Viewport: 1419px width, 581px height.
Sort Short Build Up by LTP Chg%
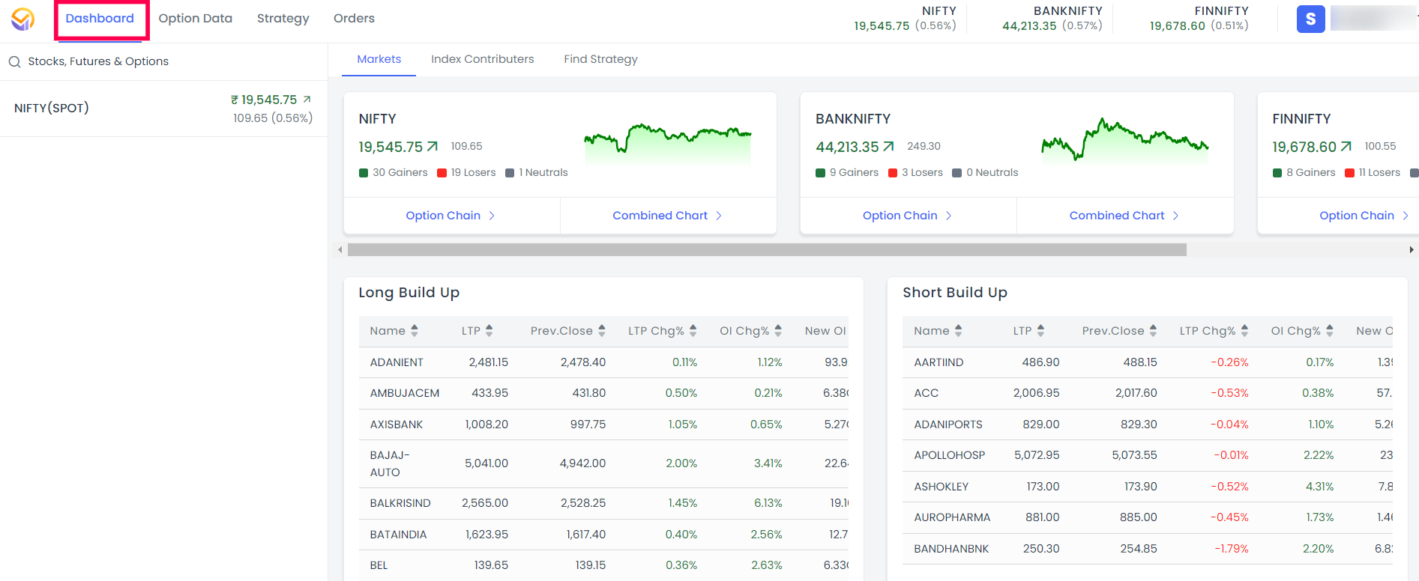[x=1245, y=331]
